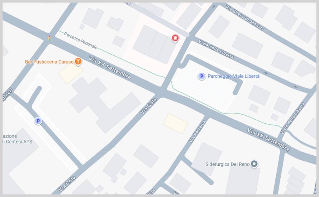Click the traffic light icon at intersection
The image size is (319, 197).
click(x=49, y=38)
